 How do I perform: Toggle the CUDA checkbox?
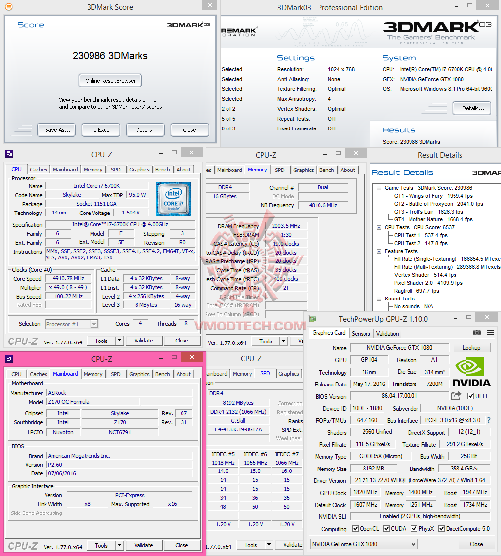point(386,529)
